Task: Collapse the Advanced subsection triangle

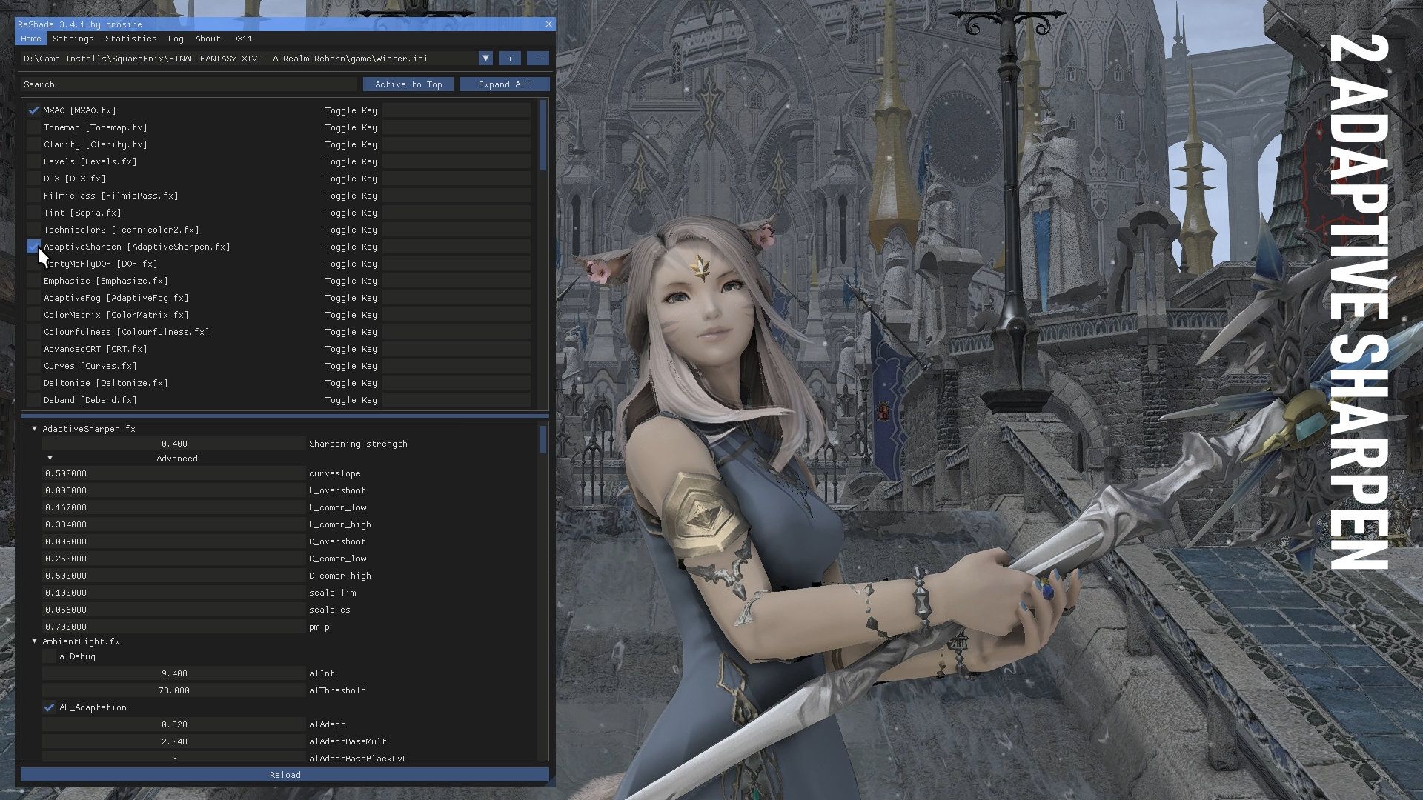Action: tap(50, 459)
